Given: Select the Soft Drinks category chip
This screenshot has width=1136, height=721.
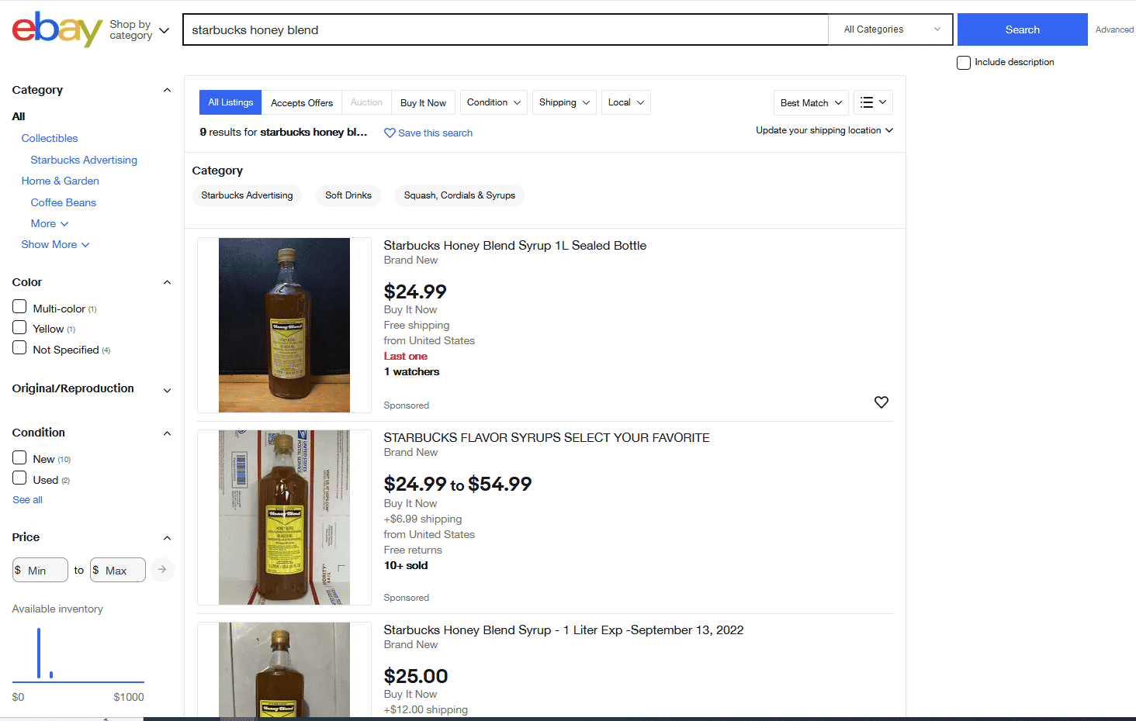Looking at the screenshot, I should pos(348,195).
